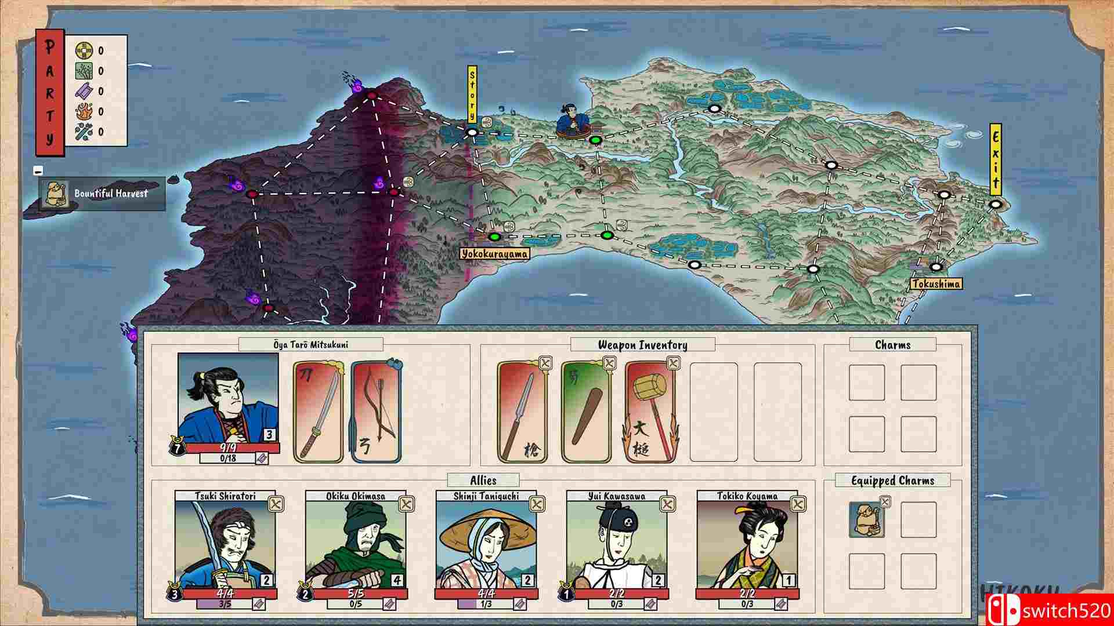
Task: Click the Bountiful Harvest buff entry
Action: 102,194
